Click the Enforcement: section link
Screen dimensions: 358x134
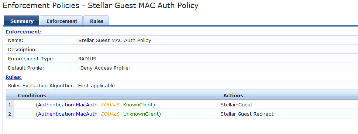tap(24, 32)
